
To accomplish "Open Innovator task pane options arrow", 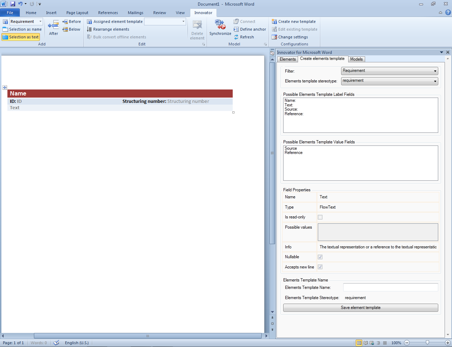I will coord(441,52).
